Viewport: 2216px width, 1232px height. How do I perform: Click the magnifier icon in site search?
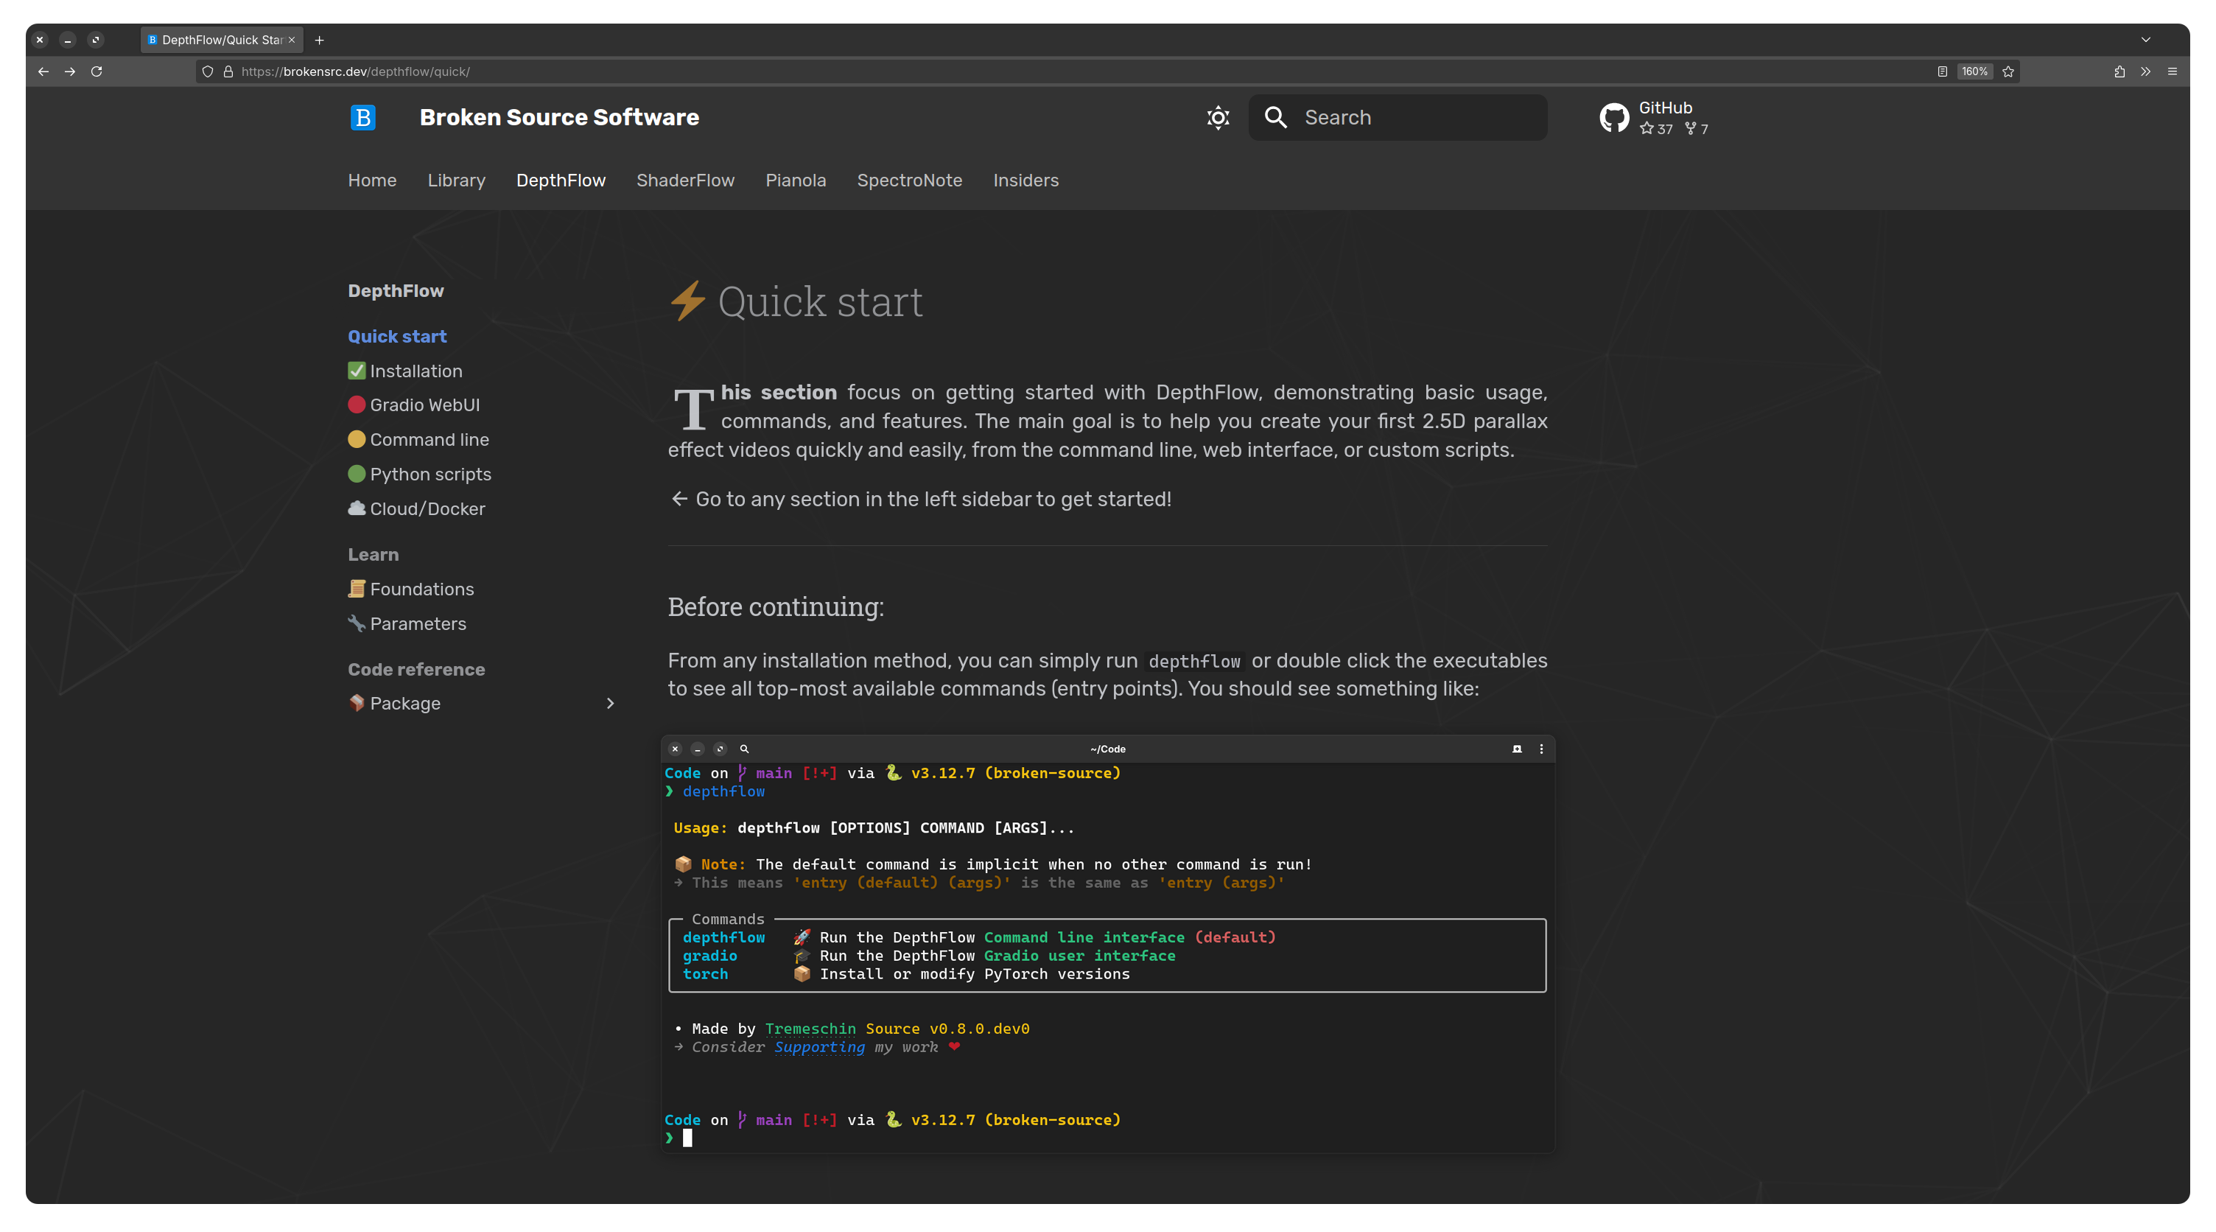point(1276,117)
